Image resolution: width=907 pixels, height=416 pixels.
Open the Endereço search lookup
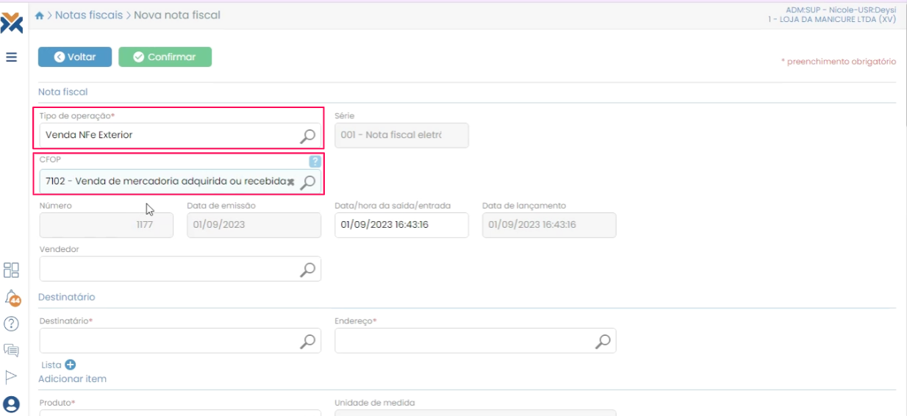tap(603, 341)
